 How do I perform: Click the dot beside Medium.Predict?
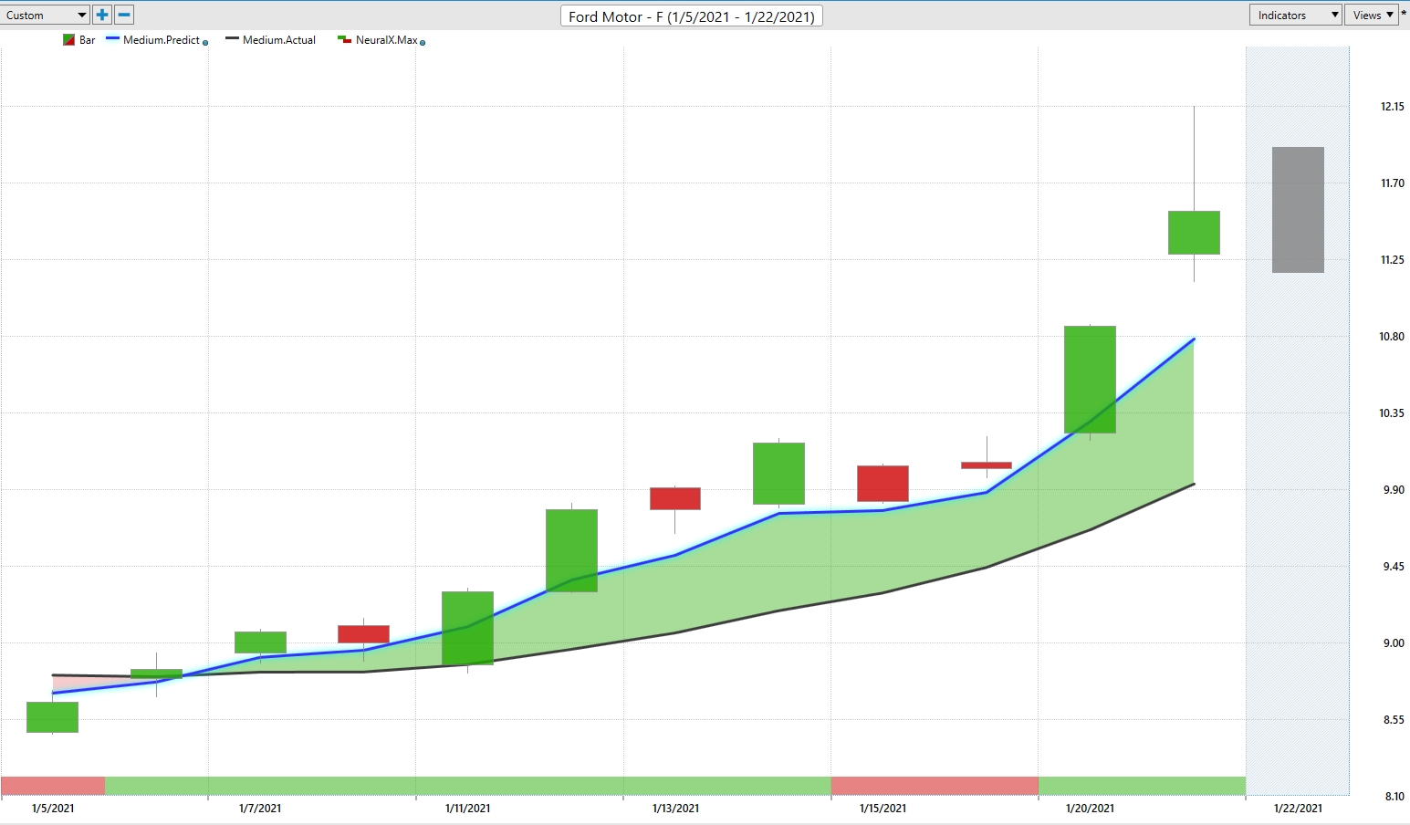[205, 43]
